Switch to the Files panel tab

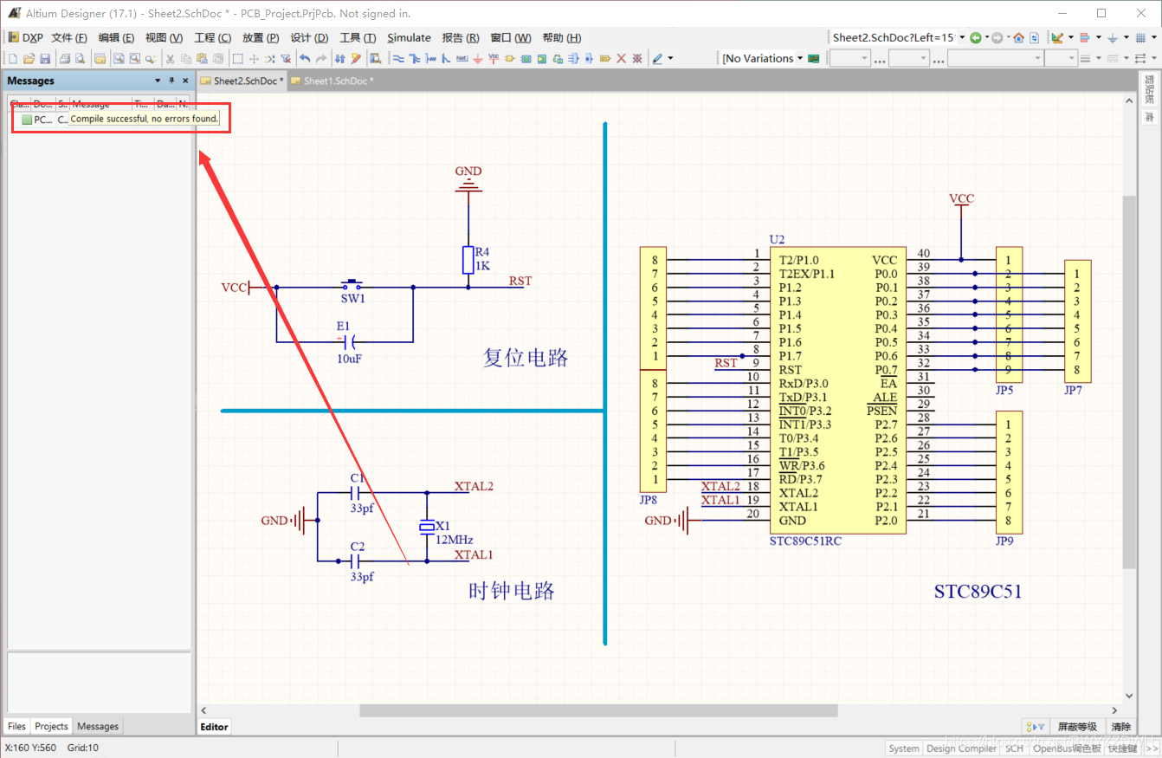point(17,726)
